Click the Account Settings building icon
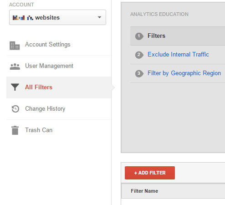 click(15, 46)
